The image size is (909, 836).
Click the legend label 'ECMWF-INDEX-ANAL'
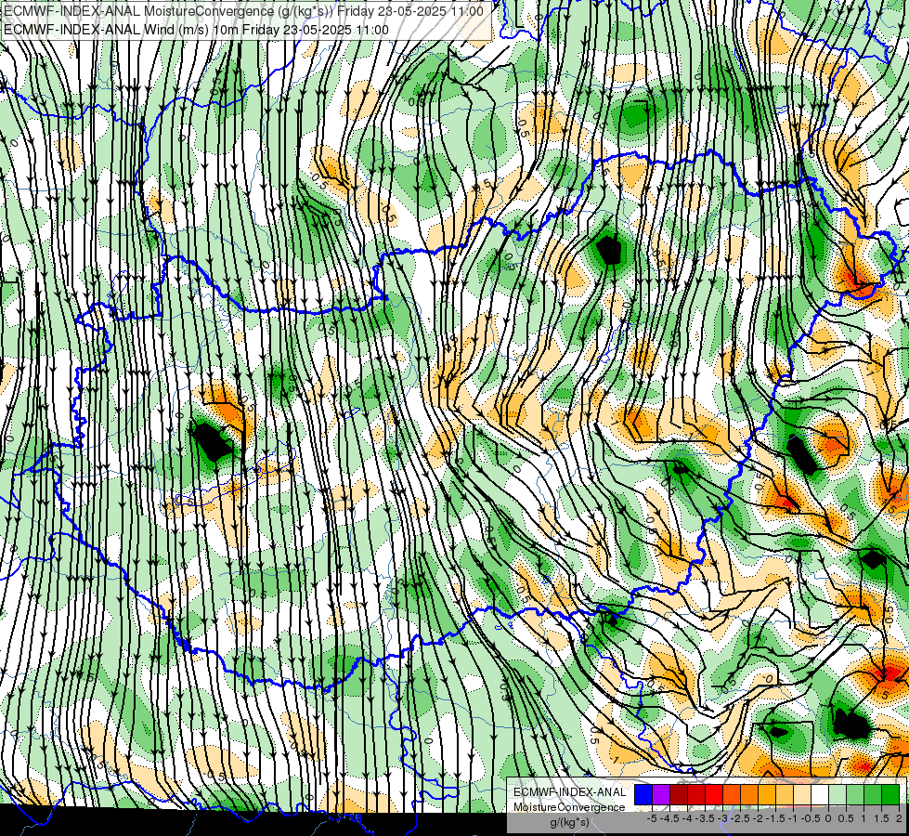click(569, 792)
